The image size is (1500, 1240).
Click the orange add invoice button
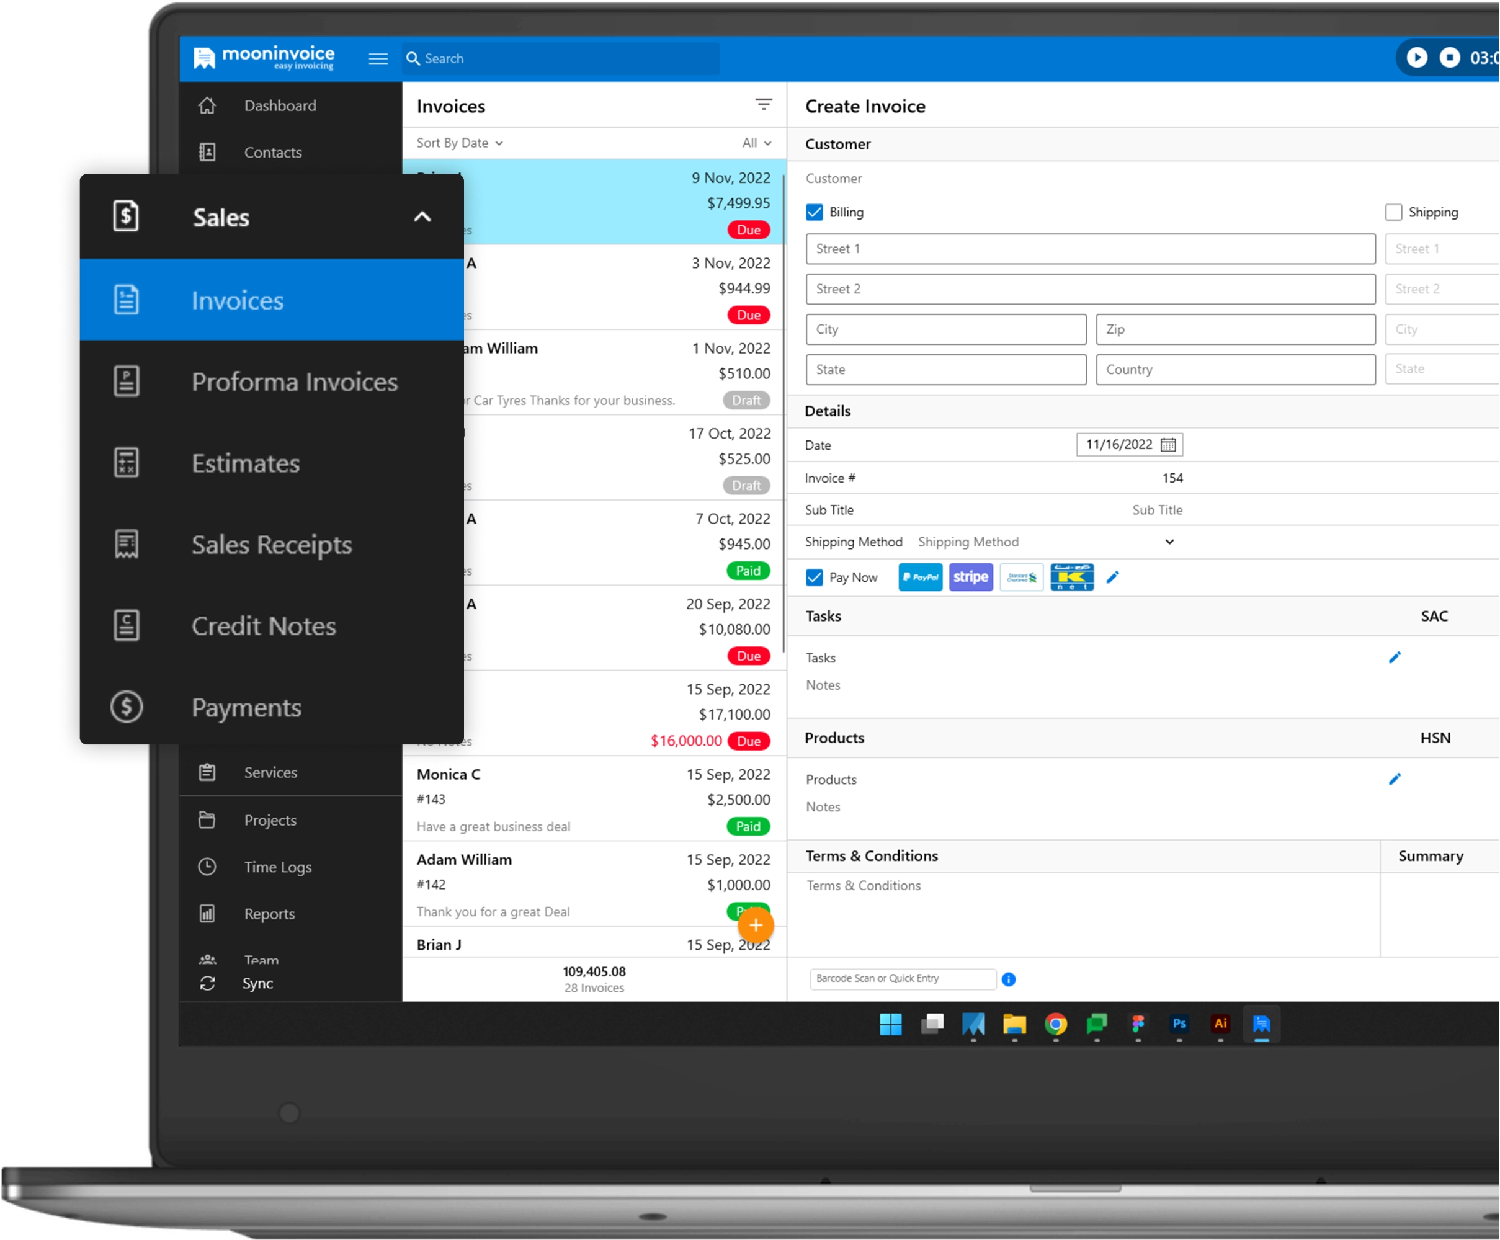pos(755,925)
